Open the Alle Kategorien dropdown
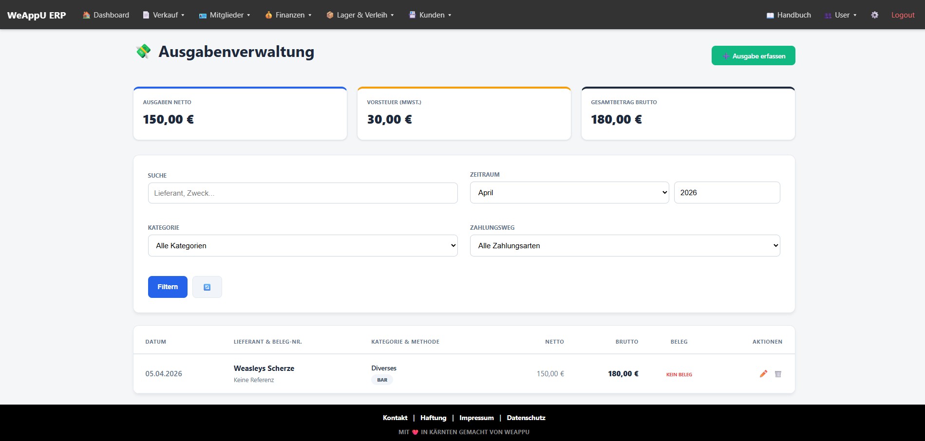This screenshot has width=925, height=441. (302, 245)
